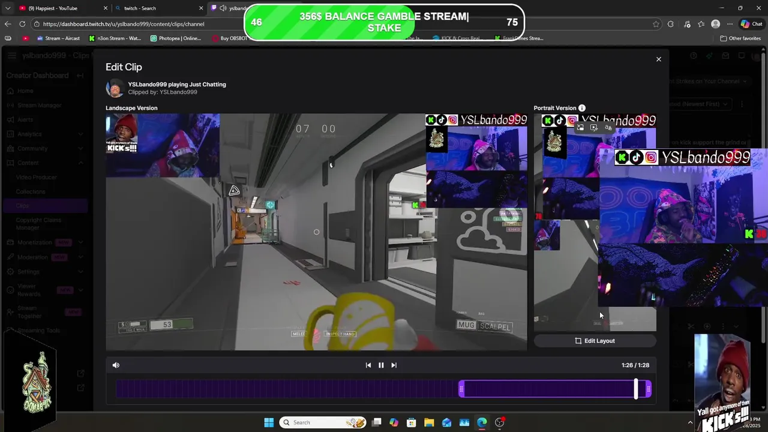Open the Portrait Version info icon
Screen dimensions: 768x432
582,108
